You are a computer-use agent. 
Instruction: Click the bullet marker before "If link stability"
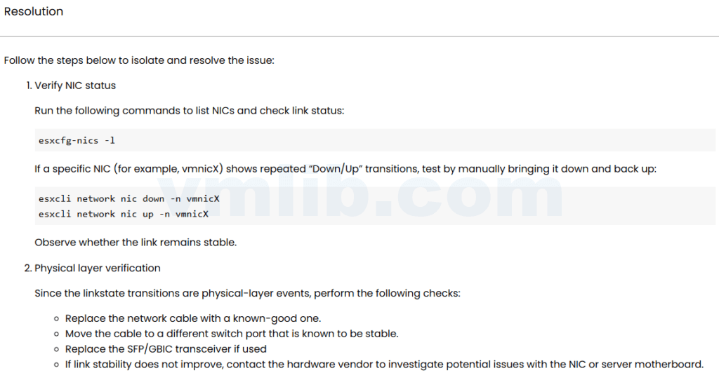coord(56,365)
